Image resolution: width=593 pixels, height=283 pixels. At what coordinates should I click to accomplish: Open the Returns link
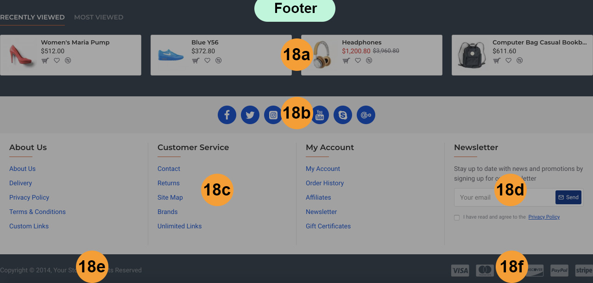click(169, 183)
